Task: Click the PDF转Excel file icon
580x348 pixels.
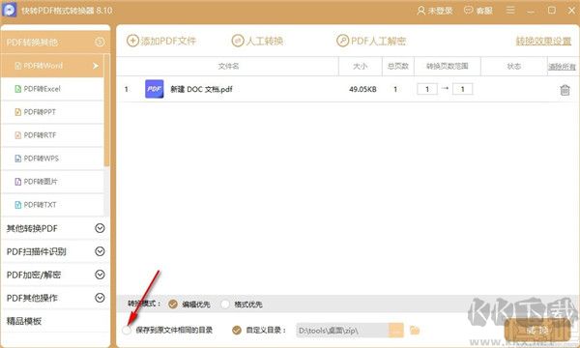Action: point(17,89)
